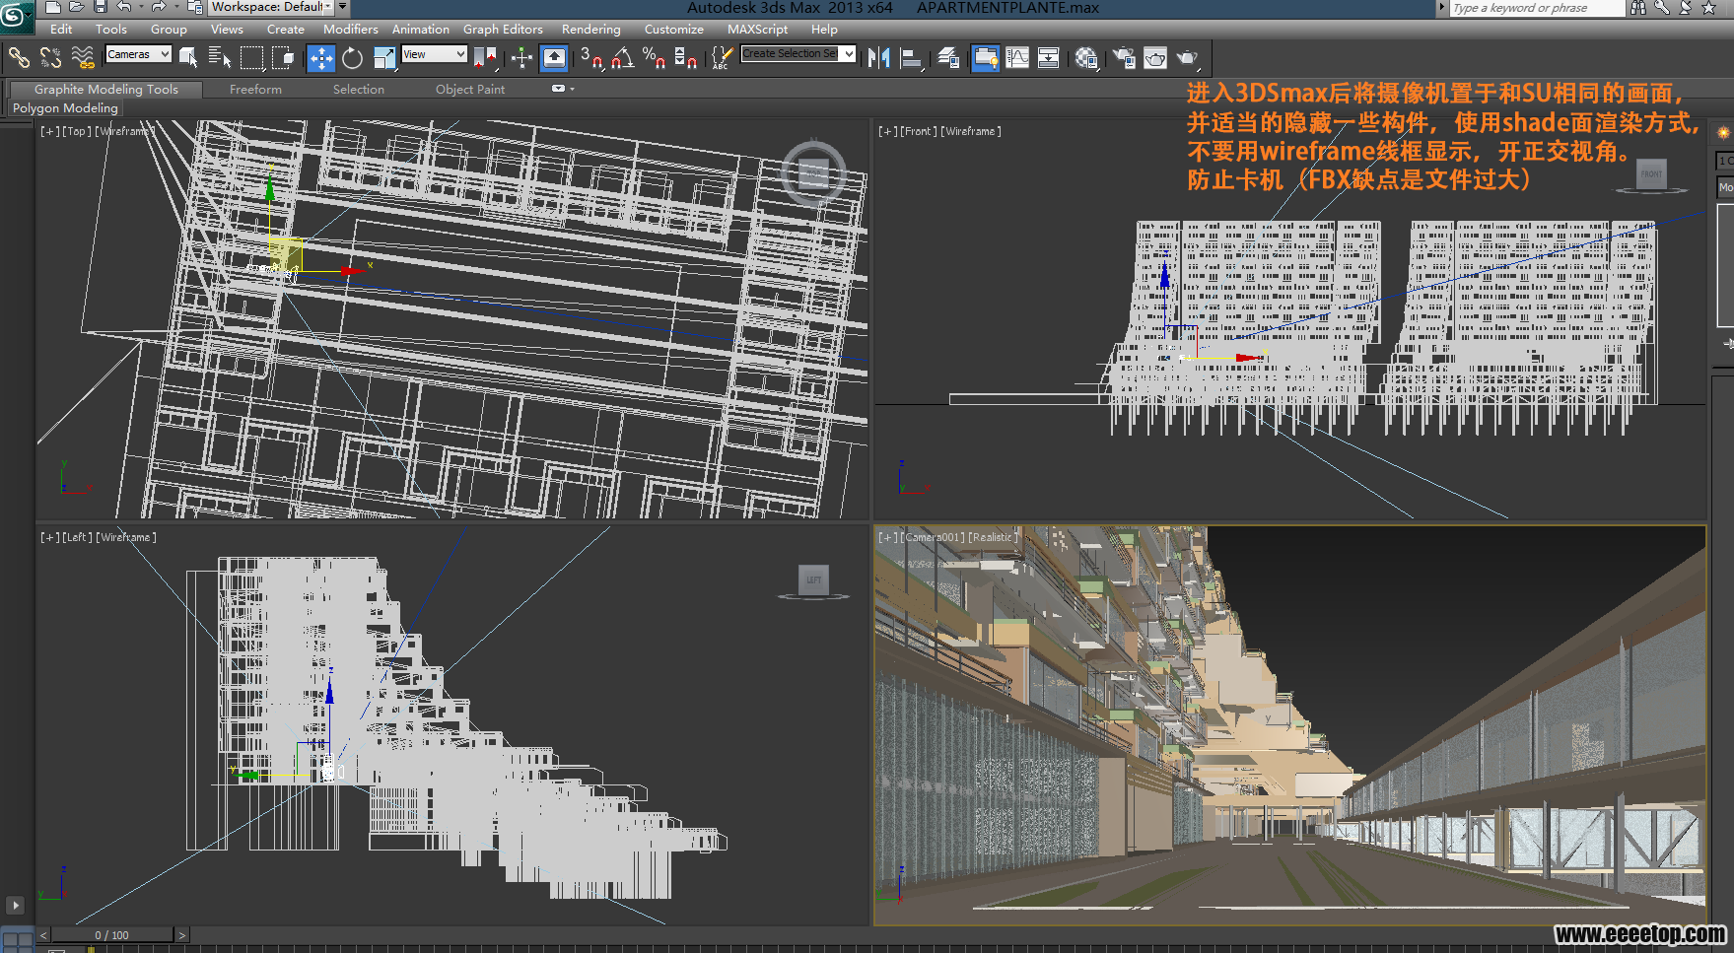
Task: Toggle Window/Crossing selection mode
Action: click(x=284, y=58)
